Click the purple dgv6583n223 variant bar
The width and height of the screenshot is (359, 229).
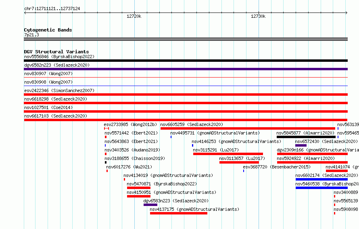click(150, 205)
